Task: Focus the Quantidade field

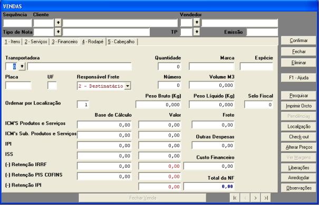Action: tap(169, 67)
